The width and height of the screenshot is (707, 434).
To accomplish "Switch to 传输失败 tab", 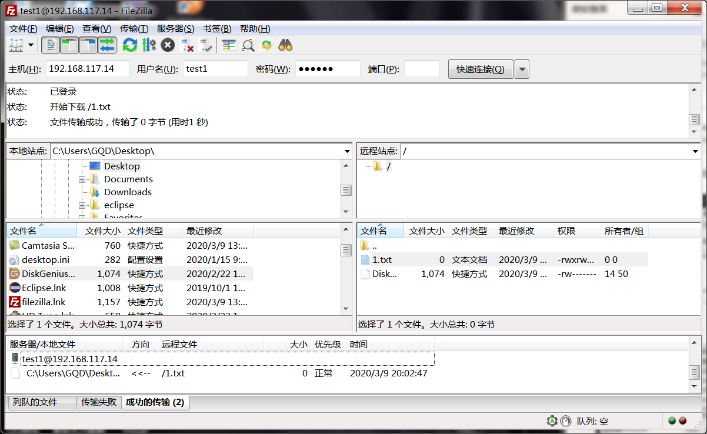I will tap(99, 402).
